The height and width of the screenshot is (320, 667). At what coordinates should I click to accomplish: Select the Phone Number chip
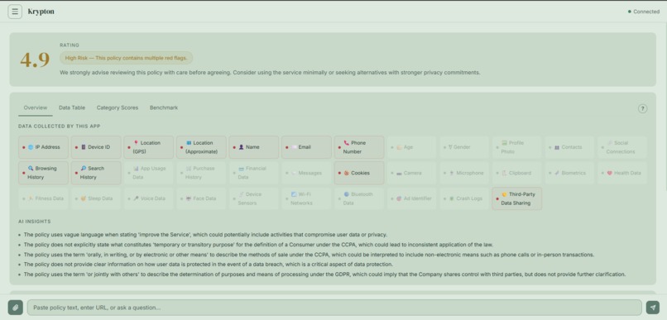pos(359,147)
